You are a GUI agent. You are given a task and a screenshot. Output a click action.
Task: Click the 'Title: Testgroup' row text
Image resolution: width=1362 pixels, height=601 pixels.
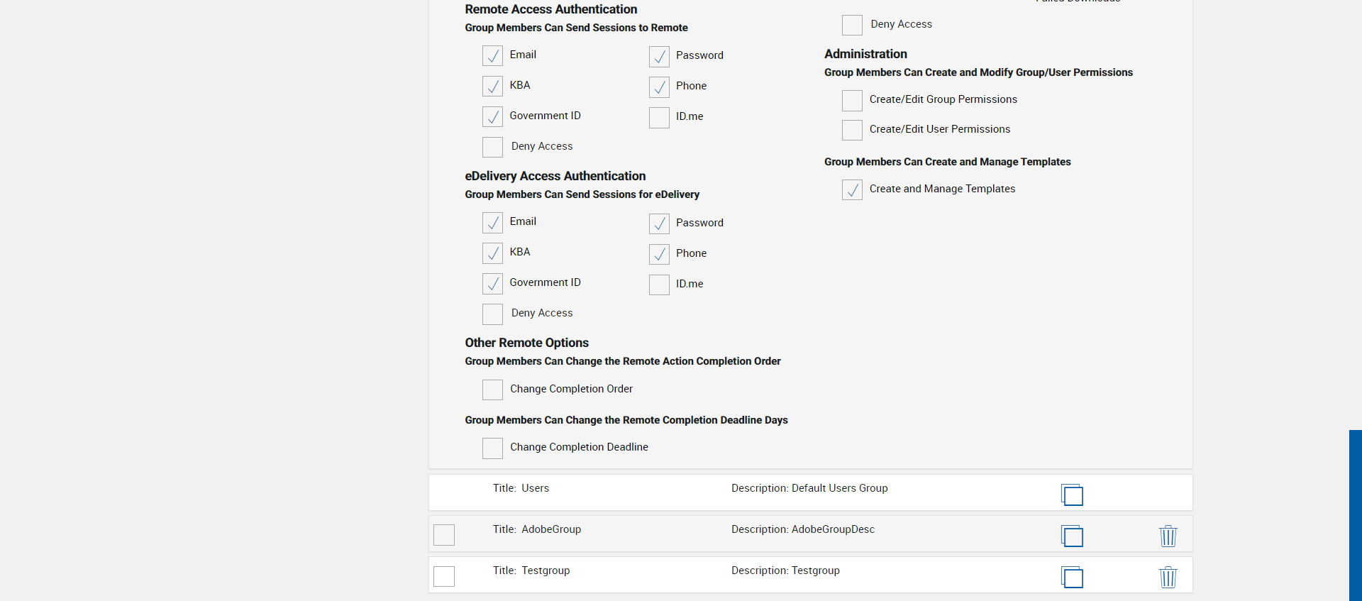pos(531,570)
